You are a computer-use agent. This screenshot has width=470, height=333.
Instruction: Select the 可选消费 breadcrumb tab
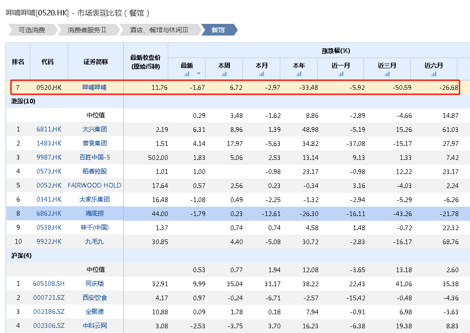[32, 30]
